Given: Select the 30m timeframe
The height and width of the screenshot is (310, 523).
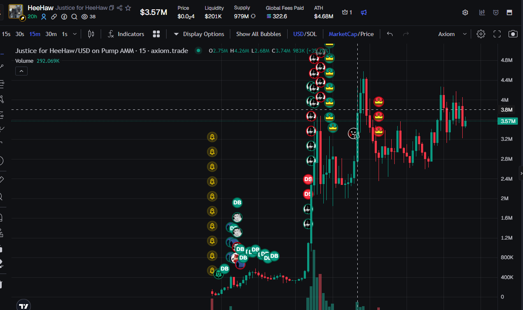Looking at the screenshot, I should pyautogui.click(x=51, y=34).
